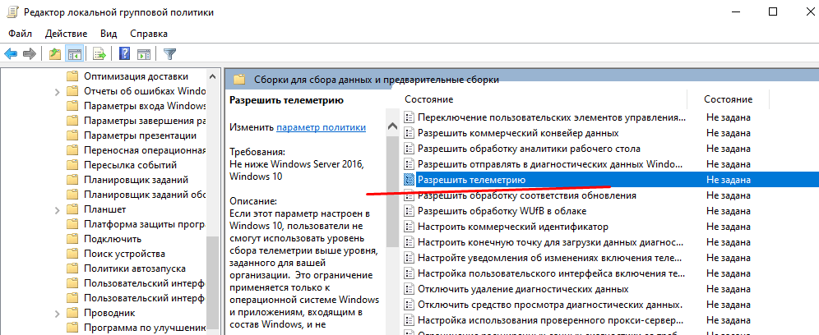Click the Forward arrow in the toolbar
The image size is (819, 335).
[x=30, y=54]
